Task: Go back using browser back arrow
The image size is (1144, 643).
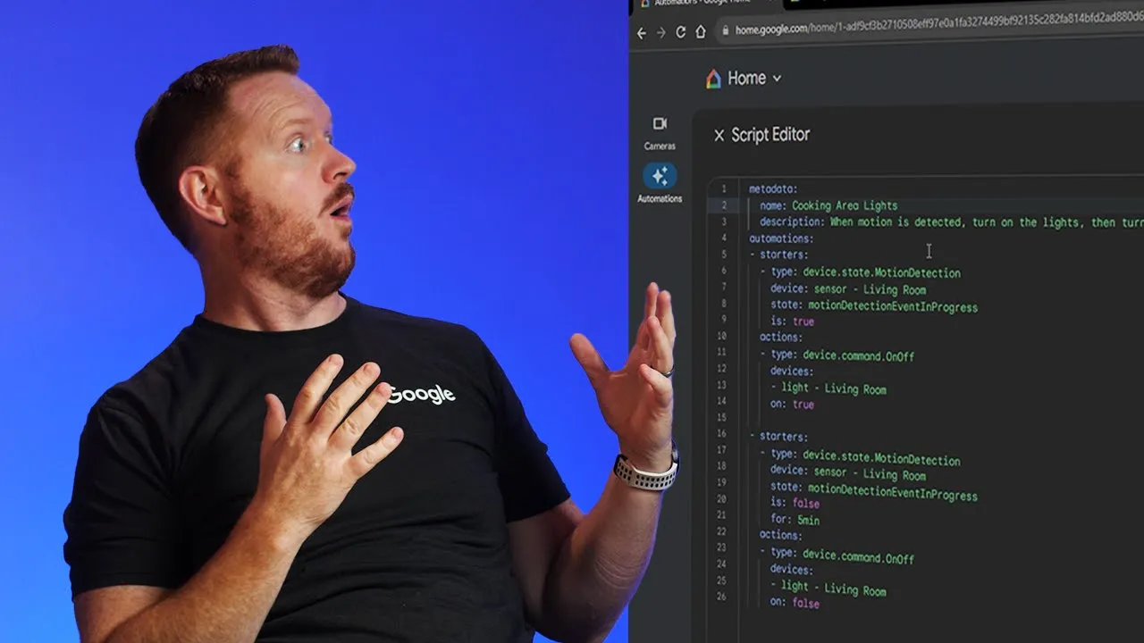Action: 641,32
